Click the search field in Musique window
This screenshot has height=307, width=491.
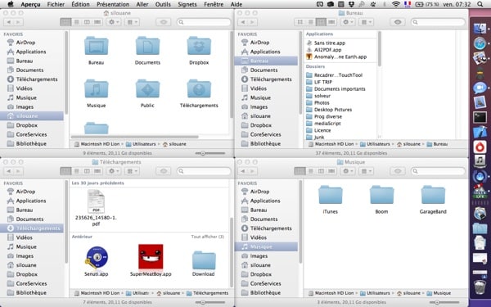click(438, 171)
